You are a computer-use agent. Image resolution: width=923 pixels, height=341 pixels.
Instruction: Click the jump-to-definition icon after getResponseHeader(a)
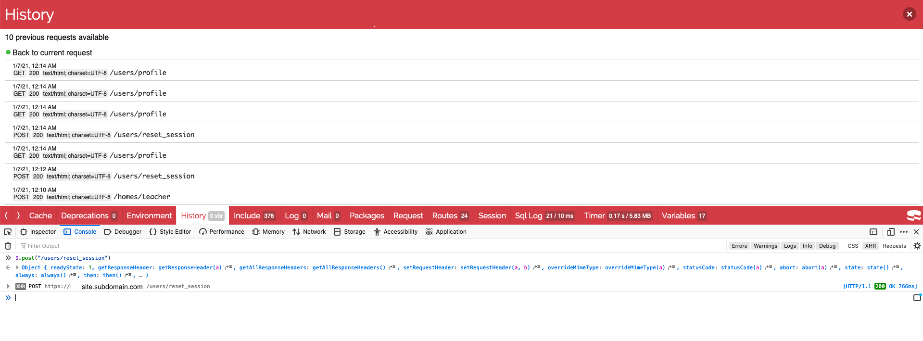coord(228,267)
